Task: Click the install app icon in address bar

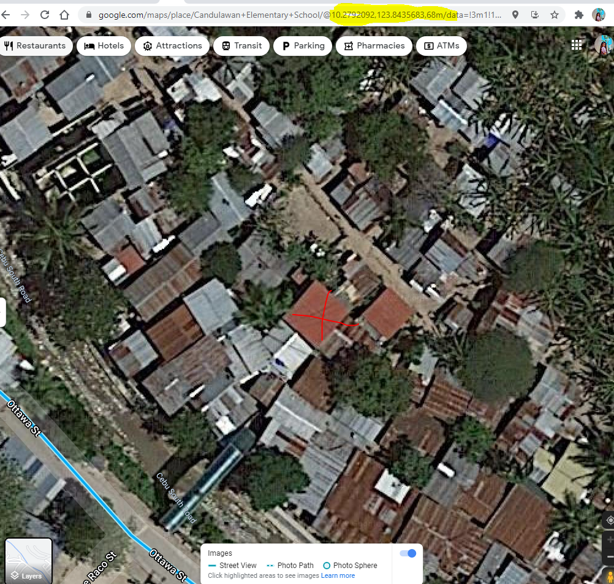Action: pos(534,15)
